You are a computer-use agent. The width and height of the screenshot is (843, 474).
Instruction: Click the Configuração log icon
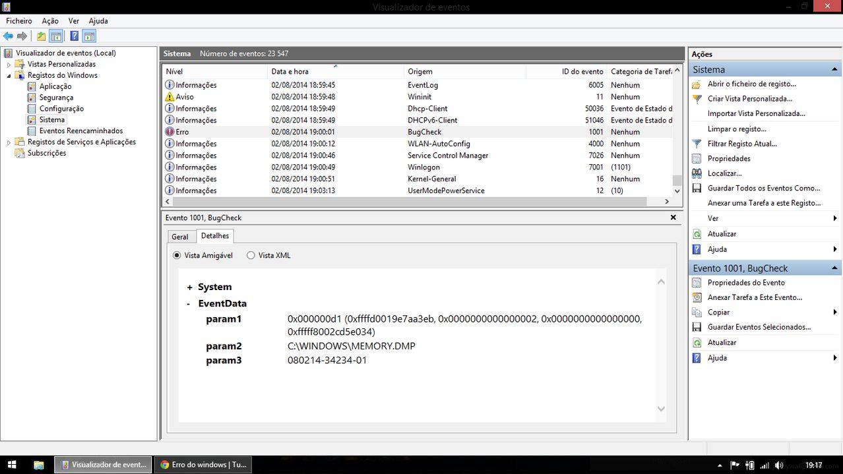pos(32,109)
